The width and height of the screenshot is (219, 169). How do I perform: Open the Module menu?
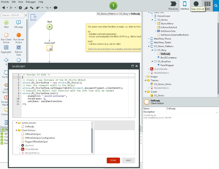coord(5,2)
